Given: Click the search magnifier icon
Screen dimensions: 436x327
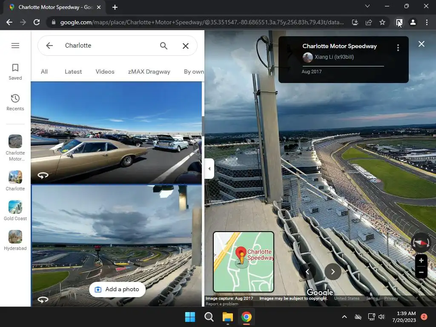Looking at the screenshot, I should tap(164, 46).
